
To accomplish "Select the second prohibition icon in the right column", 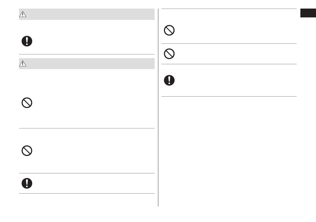I will [x=169, y=54].
